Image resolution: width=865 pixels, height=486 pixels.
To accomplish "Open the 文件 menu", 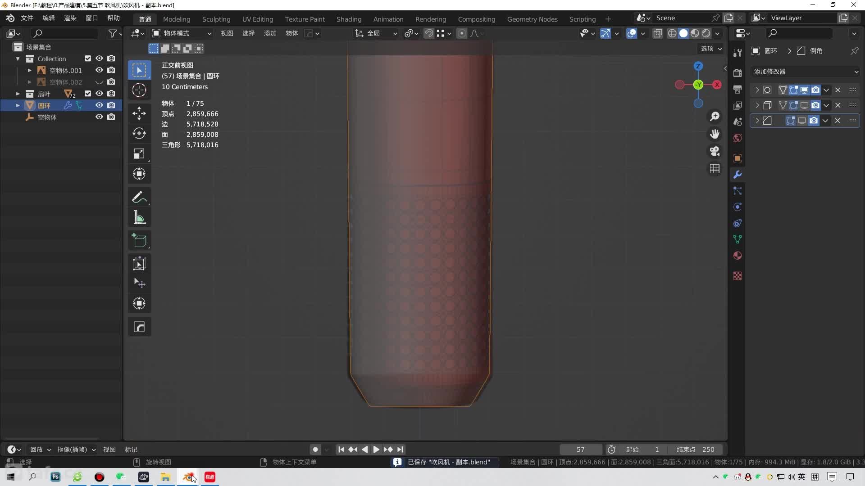I will [x=27, y=18].
